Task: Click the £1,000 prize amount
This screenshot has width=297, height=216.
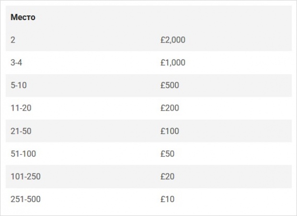Action: 172,63
